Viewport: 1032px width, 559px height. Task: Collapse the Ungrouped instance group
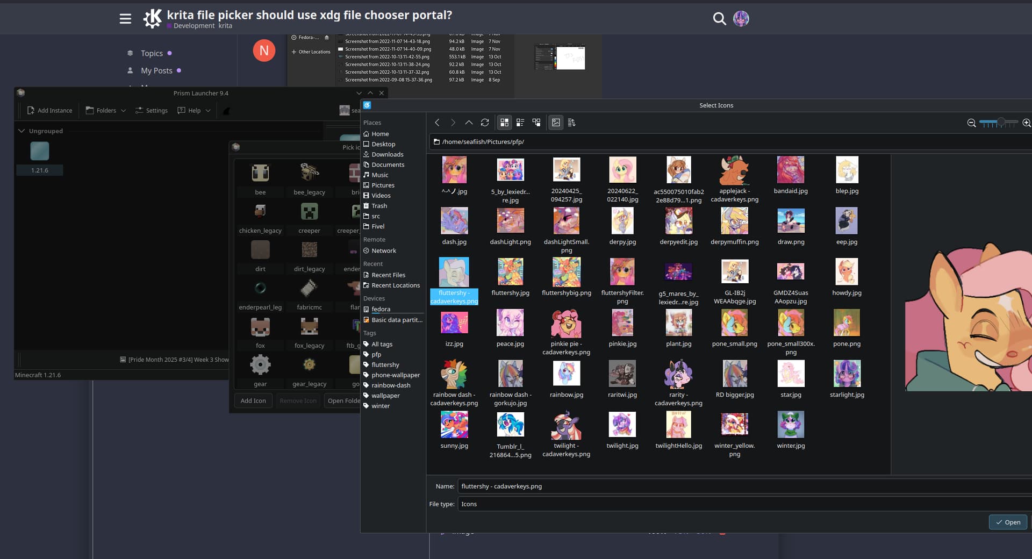[21, 131]
